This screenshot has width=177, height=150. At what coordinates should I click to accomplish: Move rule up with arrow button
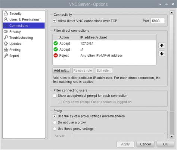coord(162,46)
